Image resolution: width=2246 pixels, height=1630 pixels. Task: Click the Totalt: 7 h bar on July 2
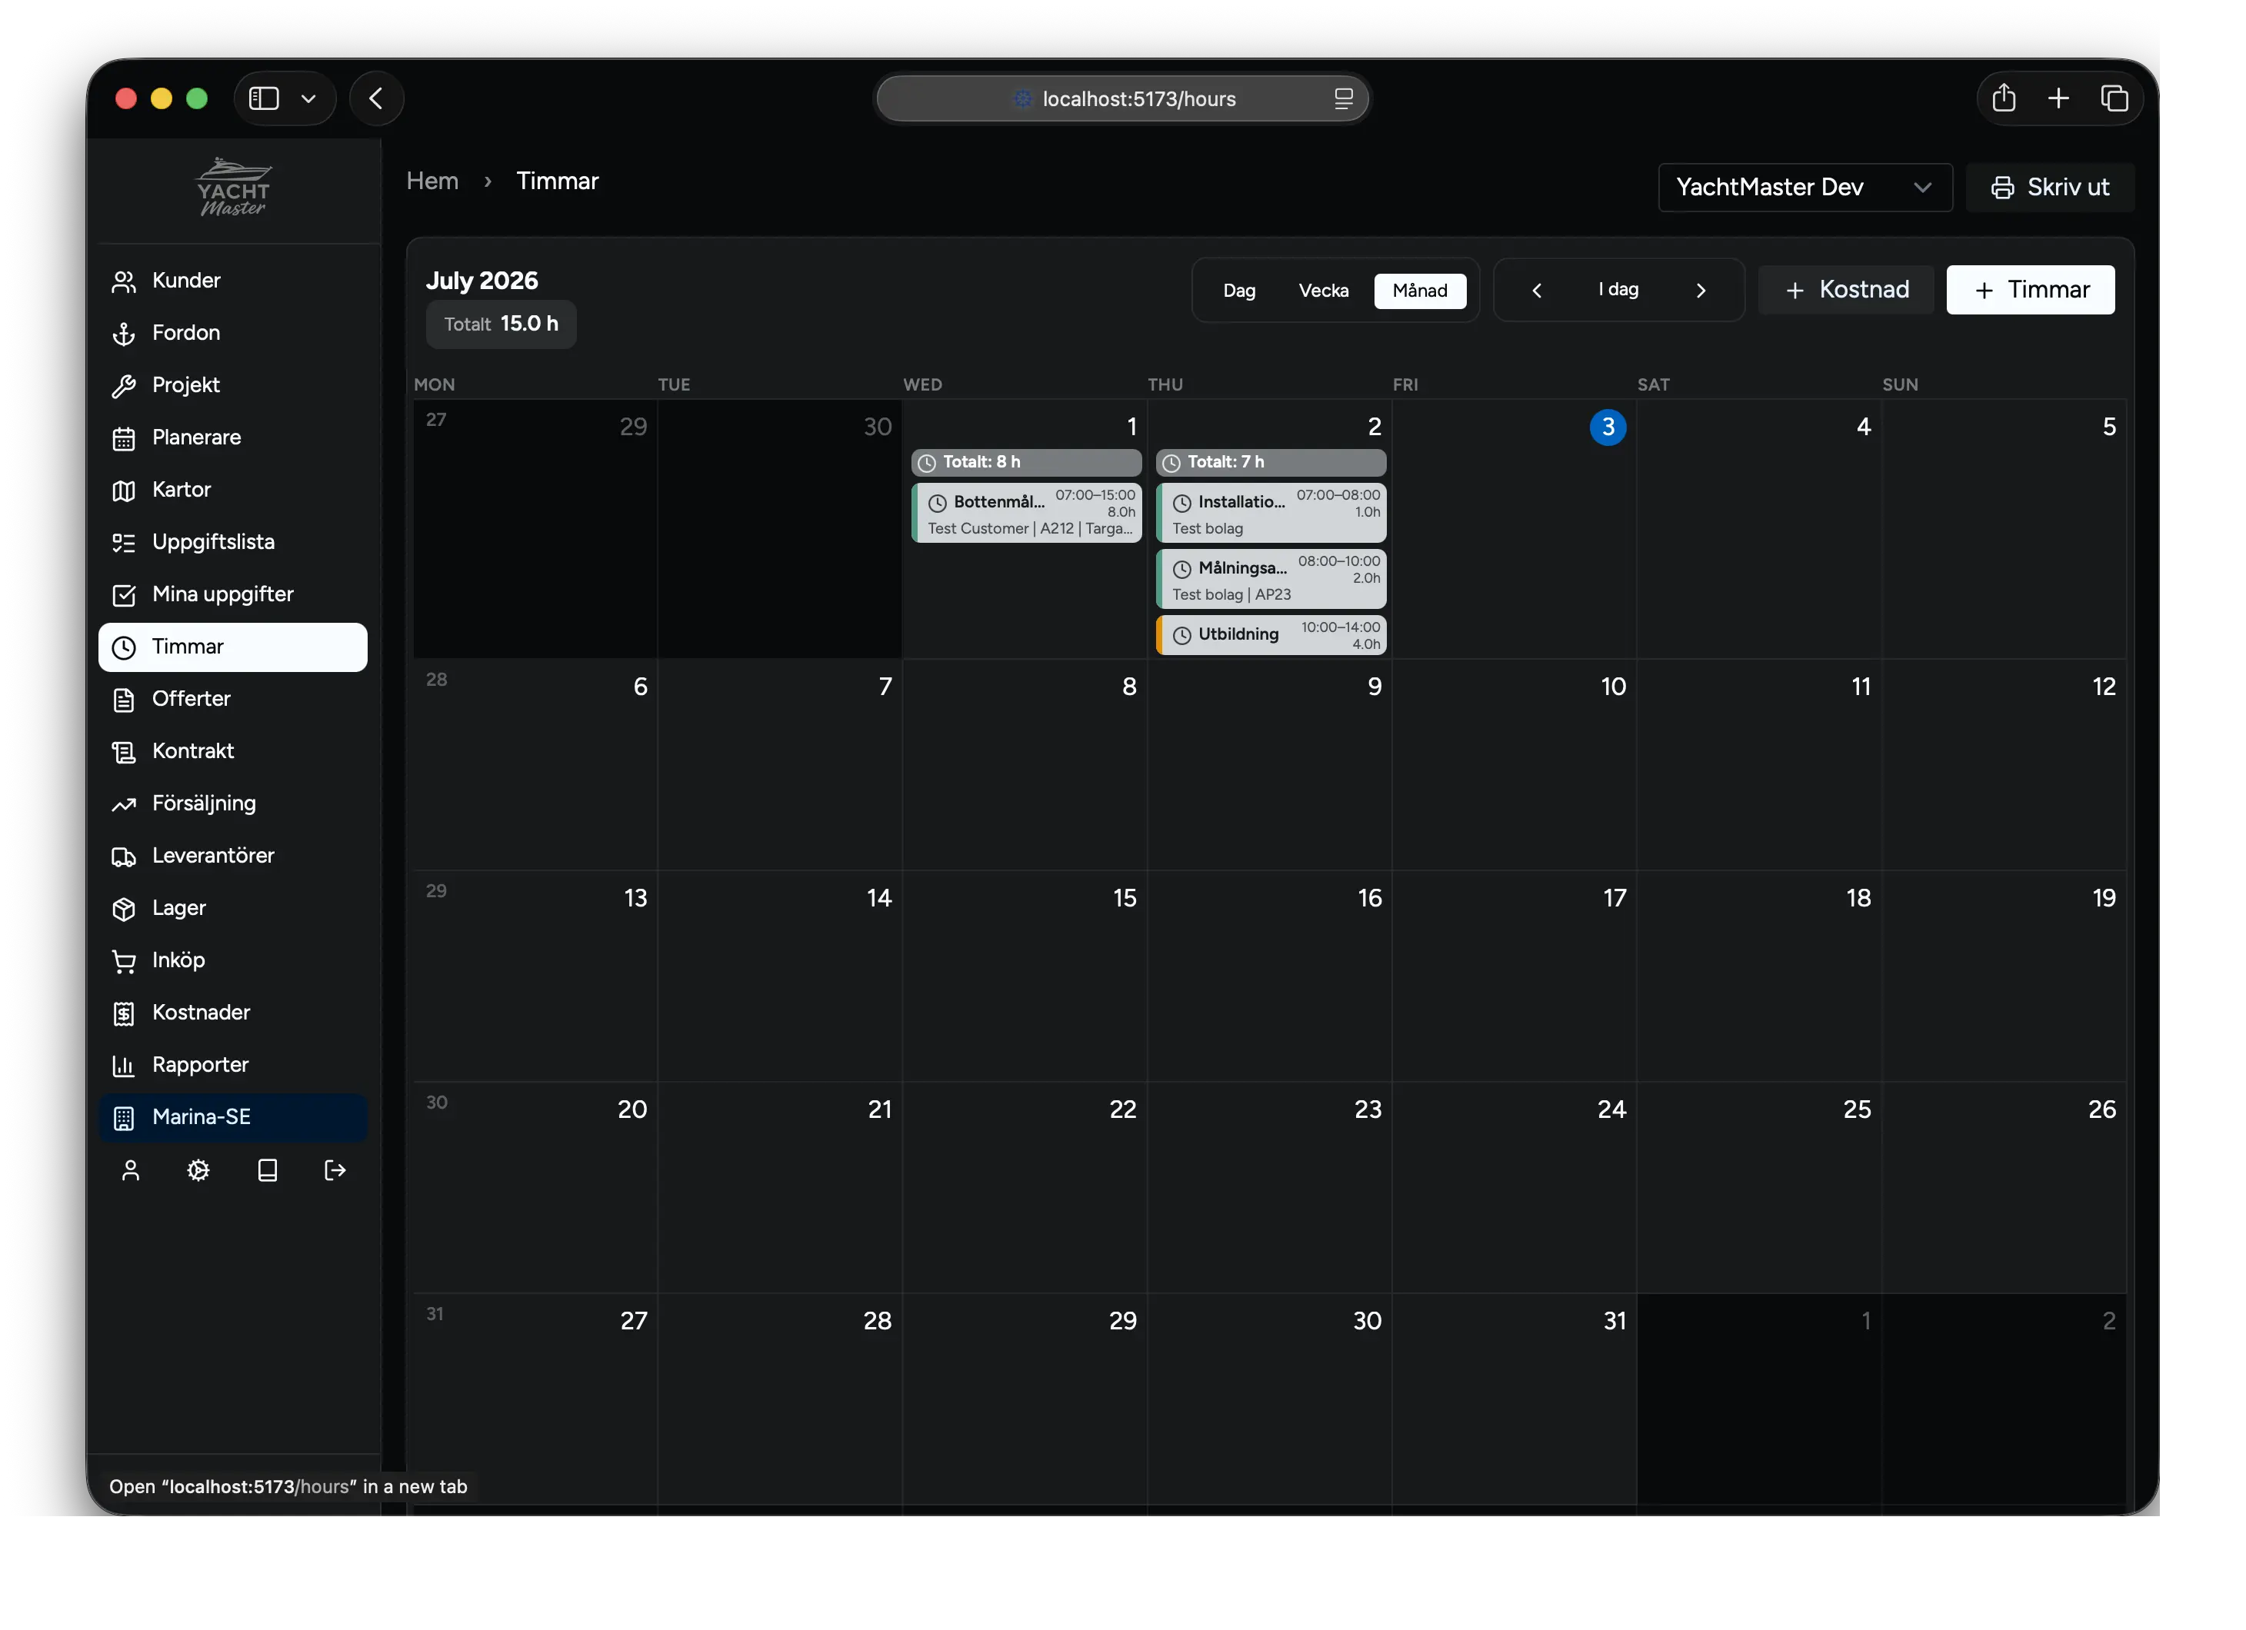(1271, 463)
